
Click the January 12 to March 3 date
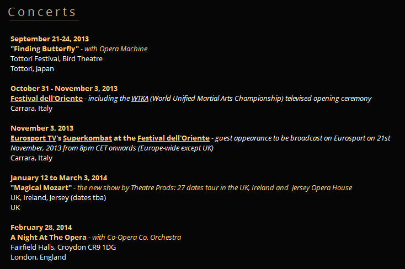click(x=58, y=178)
